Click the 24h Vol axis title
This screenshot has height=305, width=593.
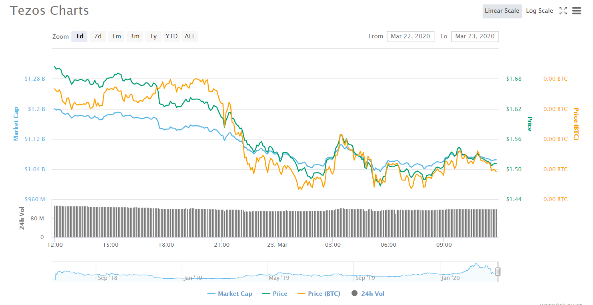(x=22, y=218)
